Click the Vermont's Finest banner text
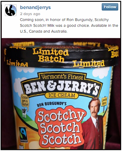 point(62,77)
